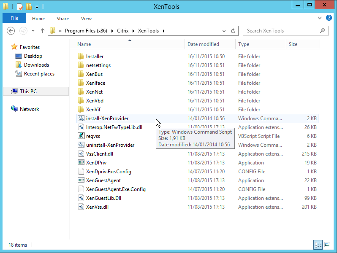The width and height of the screenshot is (337, 253).
Task: Click the XenVss.dll file icon
Action: tap(81, 207)
